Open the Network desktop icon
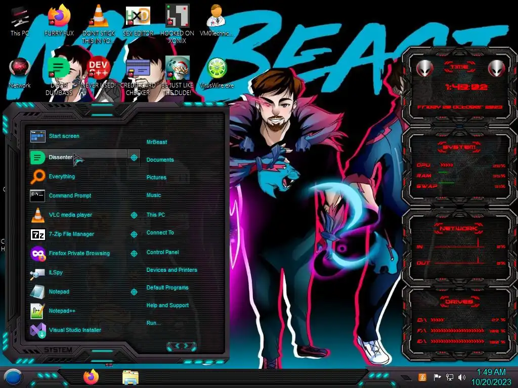Image resolution: width=518 pixels, height=388 pixels. click(20, 73)
